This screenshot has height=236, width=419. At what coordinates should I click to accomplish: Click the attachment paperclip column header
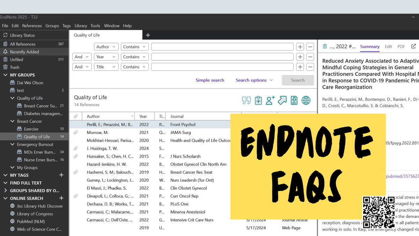[75, 116]
